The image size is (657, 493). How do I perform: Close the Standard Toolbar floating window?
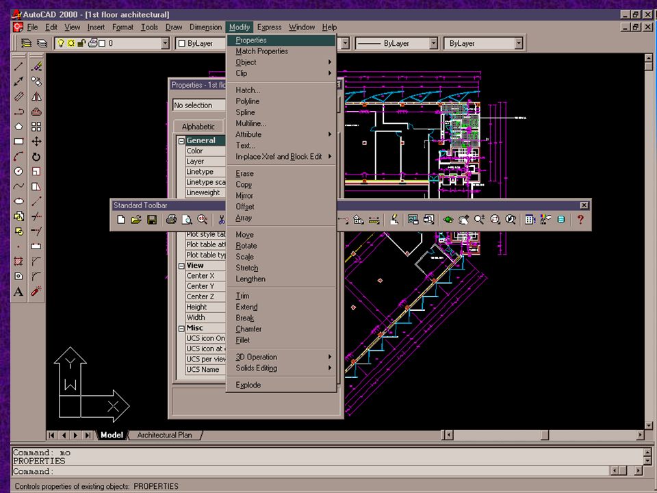584,205
